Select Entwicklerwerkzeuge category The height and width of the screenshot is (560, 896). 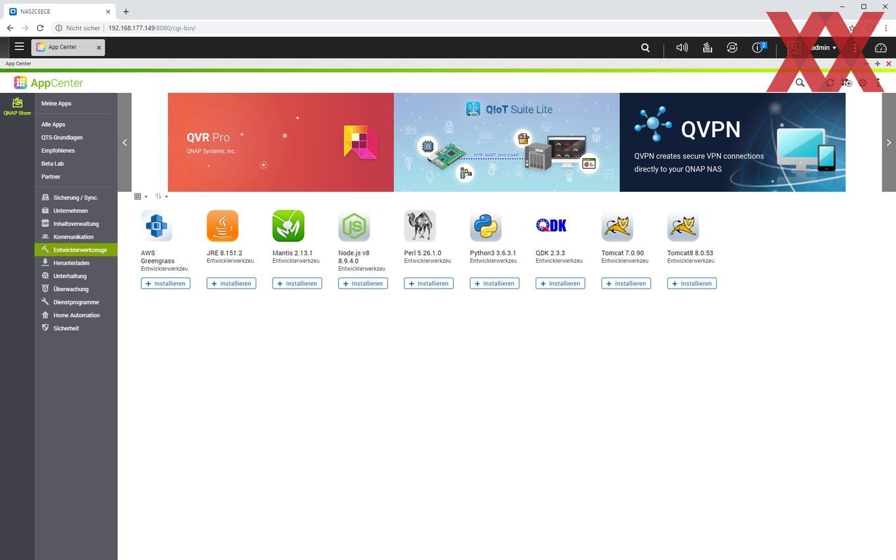pos(76,250)
